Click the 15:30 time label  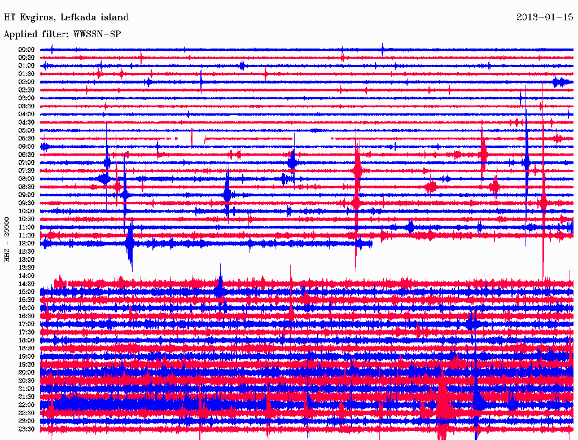[x=27, y=300]
